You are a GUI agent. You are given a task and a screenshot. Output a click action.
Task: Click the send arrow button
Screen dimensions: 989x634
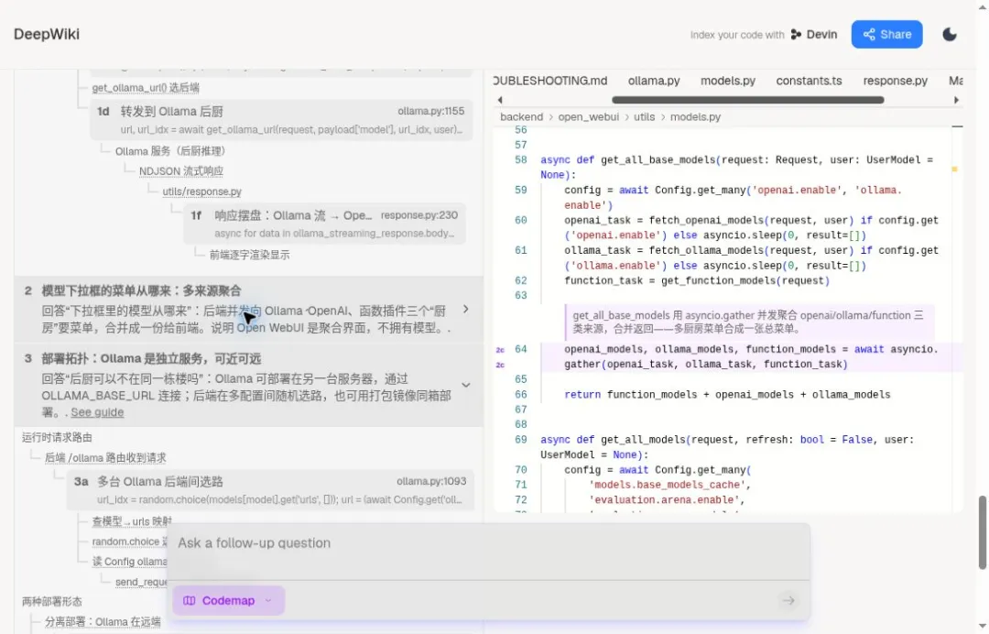[788, 601]
